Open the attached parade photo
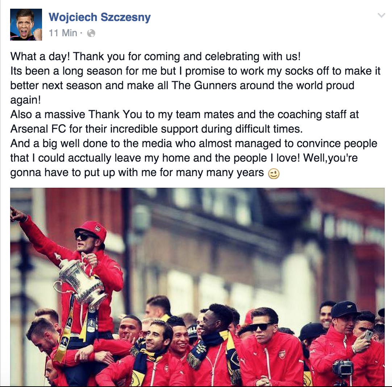Viewport: 392px width, 387px height. [197, 287]
